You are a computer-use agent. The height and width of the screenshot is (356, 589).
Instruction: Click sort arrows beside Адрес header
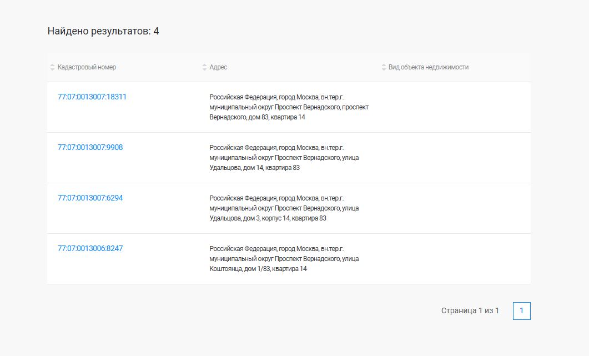(204, 67)
